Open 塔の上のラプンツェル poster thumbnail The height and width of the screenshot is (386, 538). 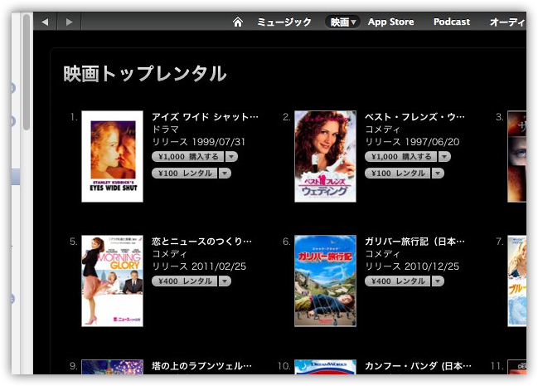[112, 367]
